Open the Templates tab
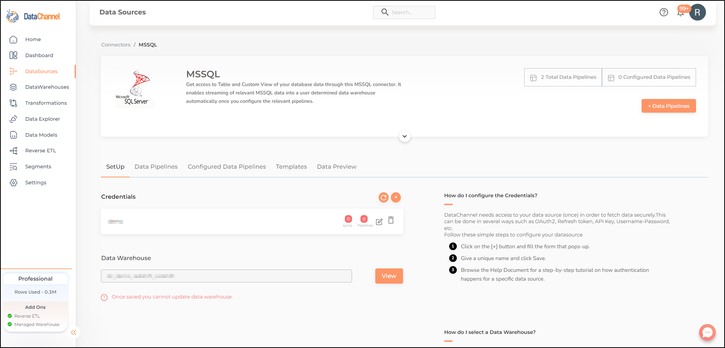 pyautogui.click(x=291, y=167)
